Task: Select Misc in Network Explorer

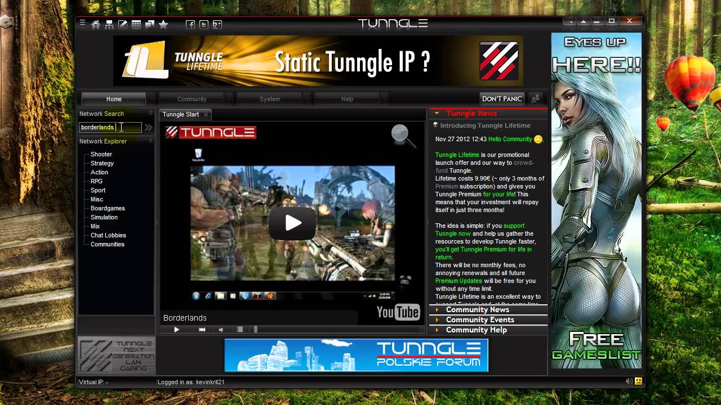Action: click(x=97, y=199)
